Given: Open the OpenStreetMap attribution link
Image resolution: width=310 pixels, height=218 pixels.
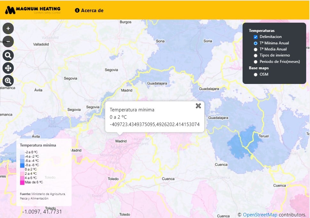Looking at the screenshot, I should click(x=260, y=215).
